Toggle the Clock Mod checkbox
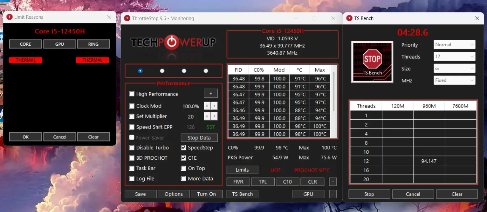Viewport: 487px width, 212px height. [x=132, y=106]
